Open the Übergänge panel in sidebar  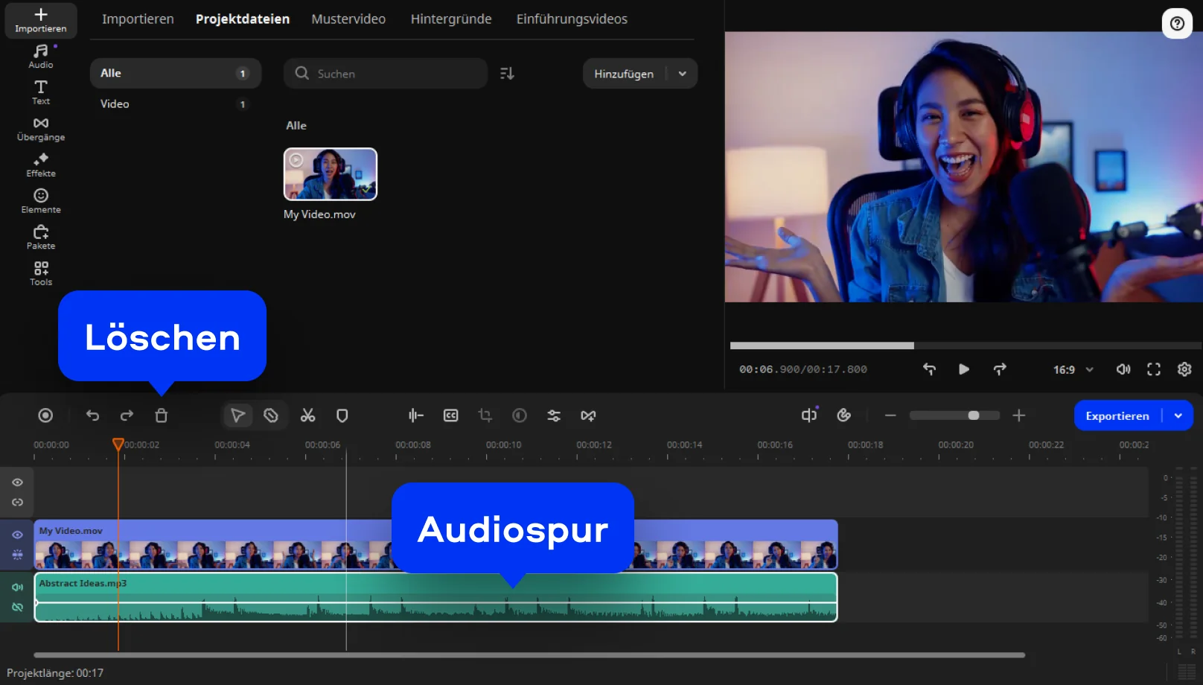(x=41, y=129)
